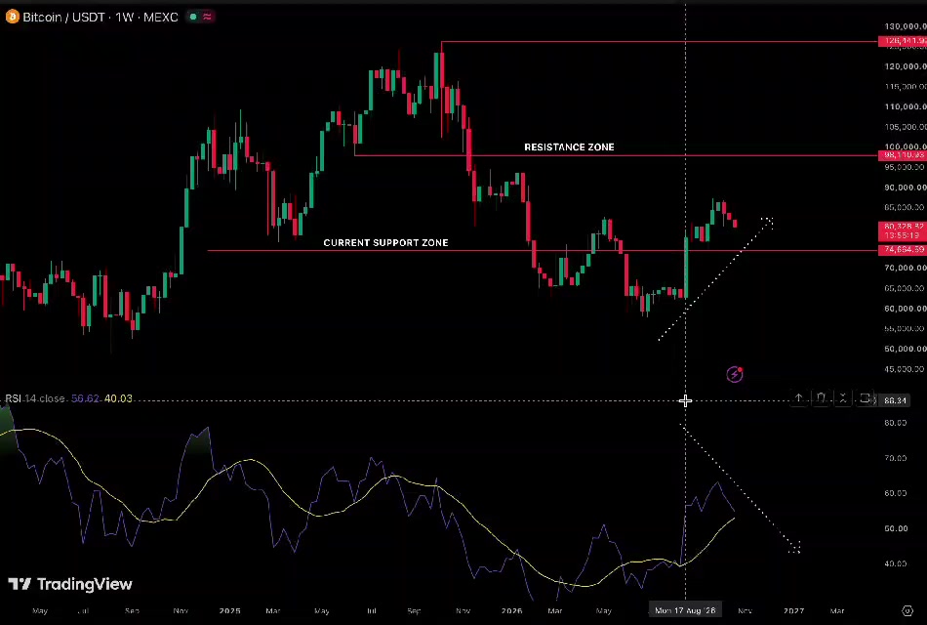Select the RESISTANCE ZONE text label
This screenshot has width=927, height=625.
tap(569, 147)
